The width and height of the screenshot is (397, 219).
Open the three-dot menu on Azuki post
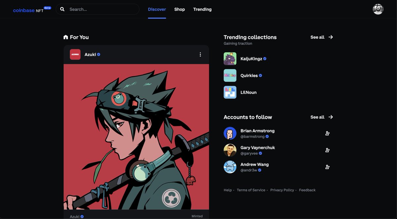coord(200,54)
